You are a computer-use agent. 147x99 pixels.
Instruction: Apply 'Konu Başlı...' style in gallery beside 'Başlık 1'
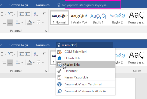pos(137,18)
